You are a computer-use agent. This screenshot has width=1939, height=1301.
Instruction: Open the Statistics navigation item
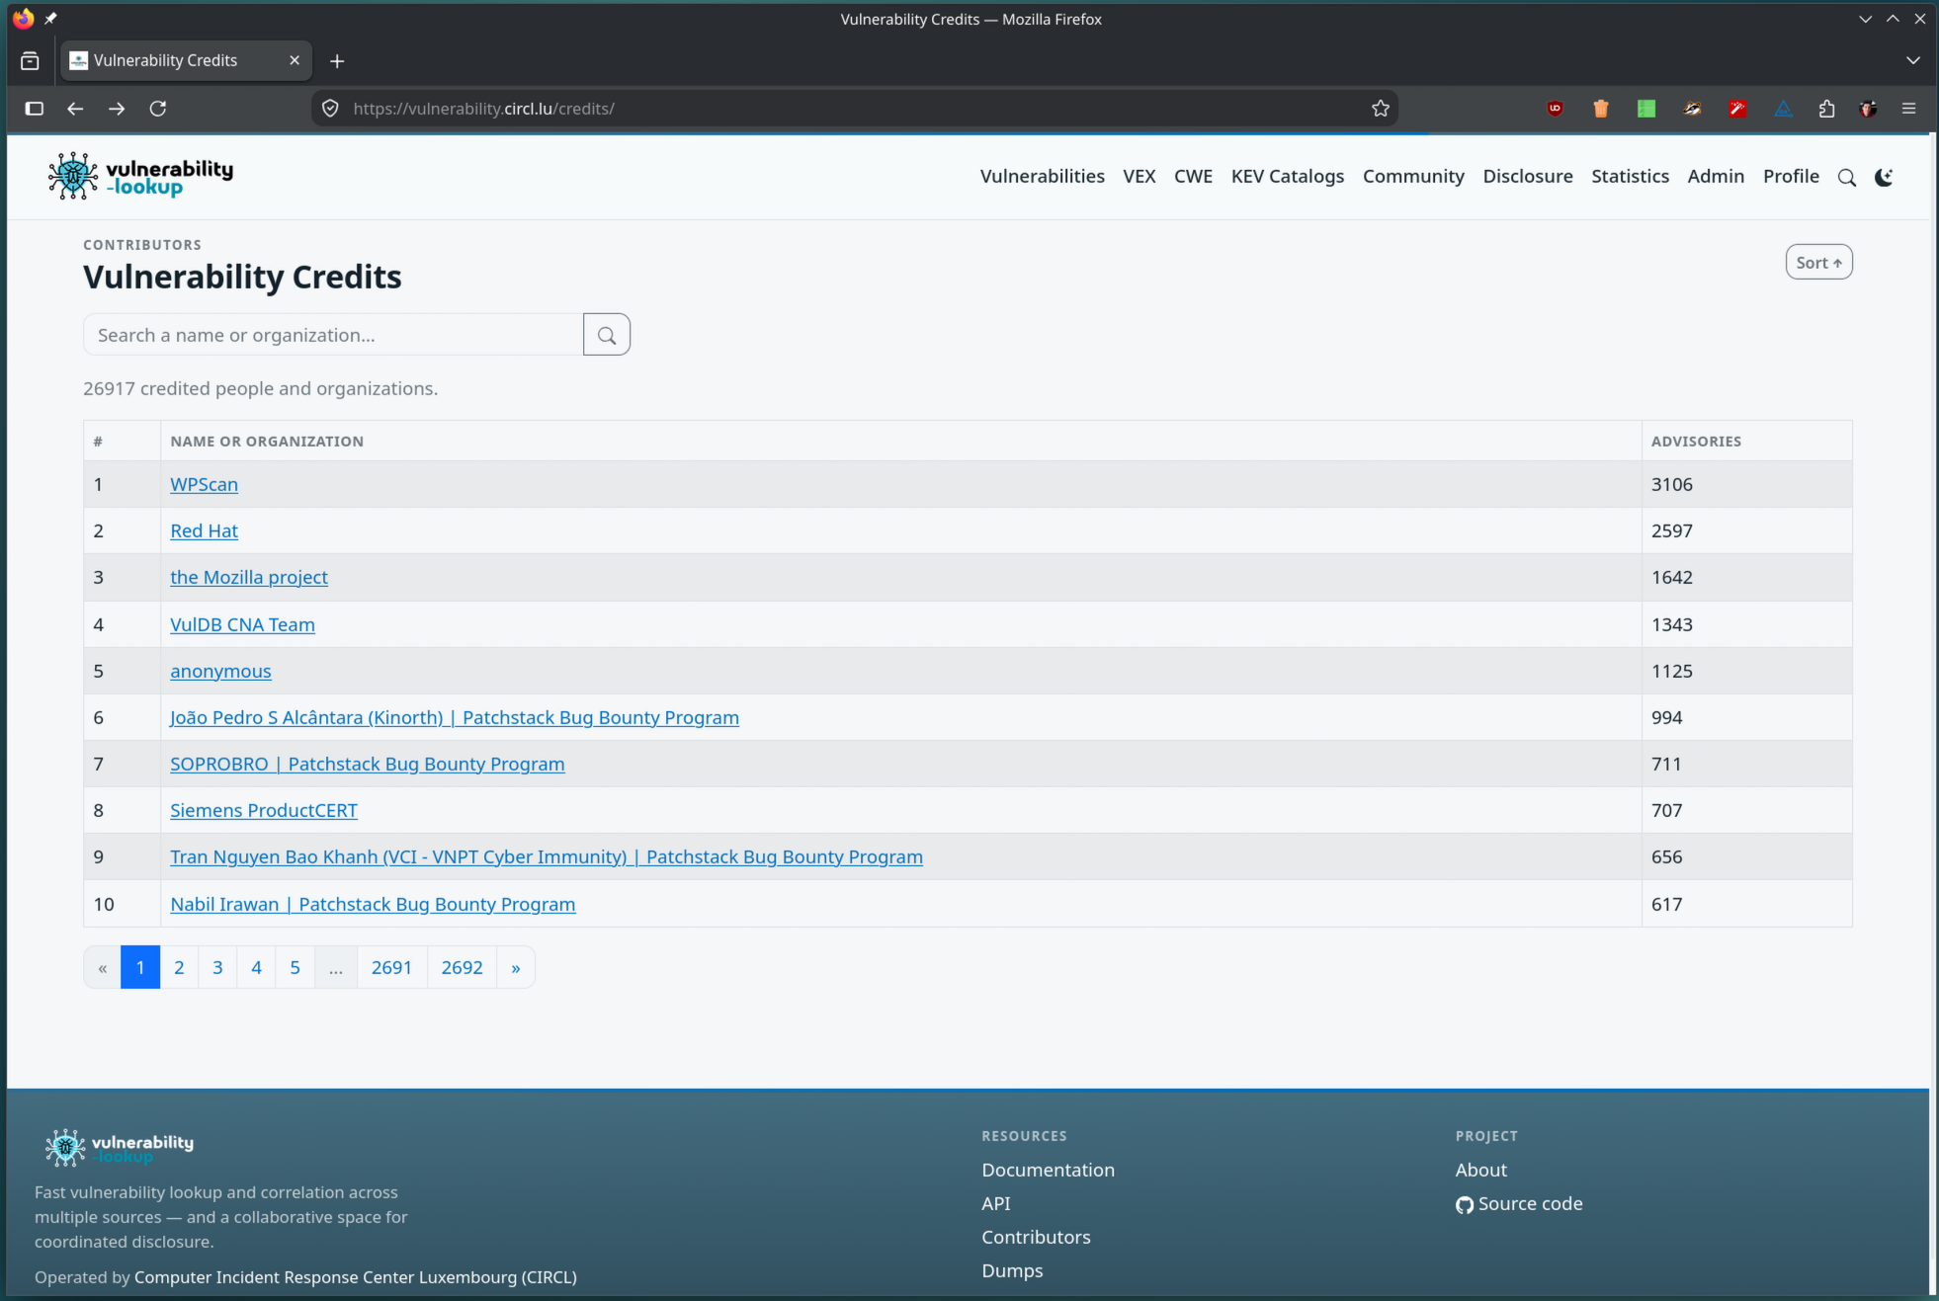coord(1630,176)
